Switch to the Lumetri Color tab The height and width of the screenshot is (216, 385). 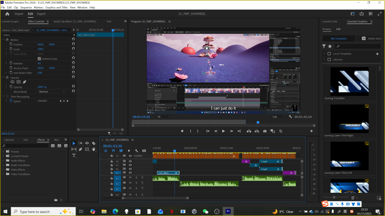pyautogui.click(x=329, y=21)
